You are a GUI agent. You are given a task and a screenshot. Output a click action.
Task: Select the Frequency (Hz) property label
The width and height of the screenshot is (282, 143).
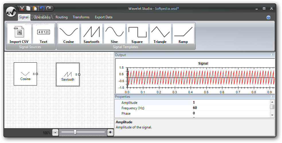point(133,108)
